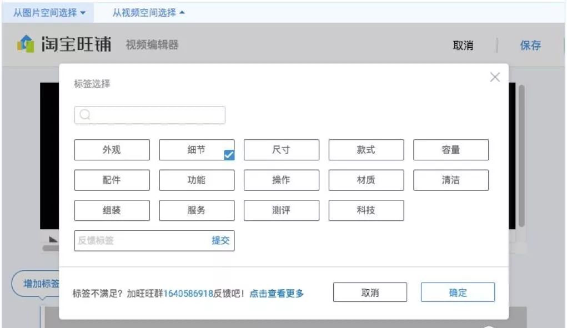This screenshot has height=328, width=567.
Task: Click 取消 inside the tag dialog
Action: pos(370,292)
